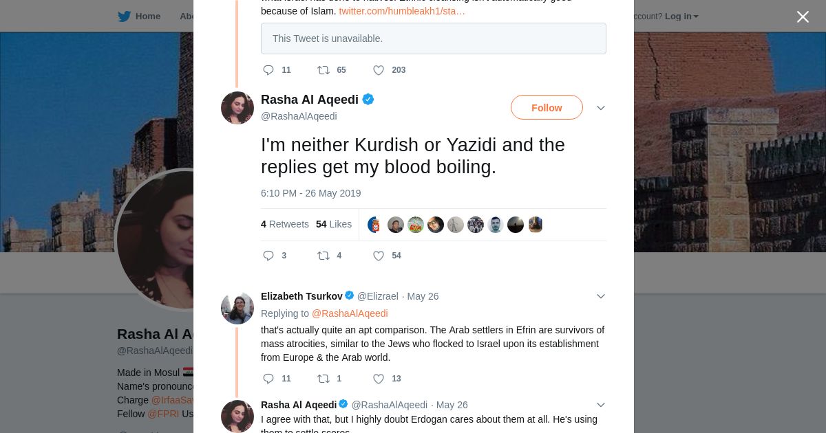Click the Twitter bird Home icon
The image size is (826, 433).
point(125,16)
